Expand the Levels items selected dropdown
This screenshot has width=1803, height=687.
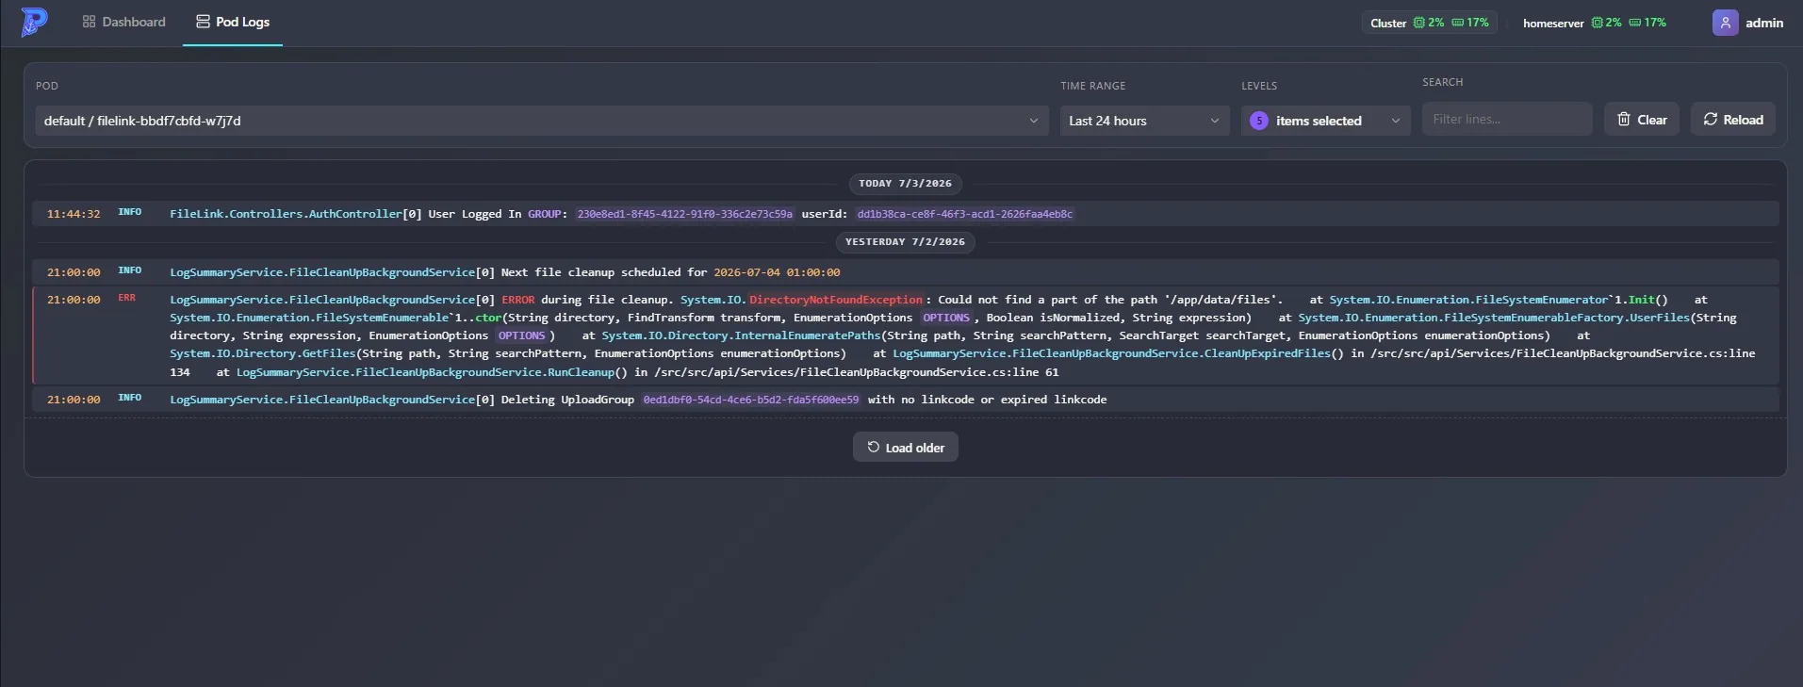tap(1325, 121)
